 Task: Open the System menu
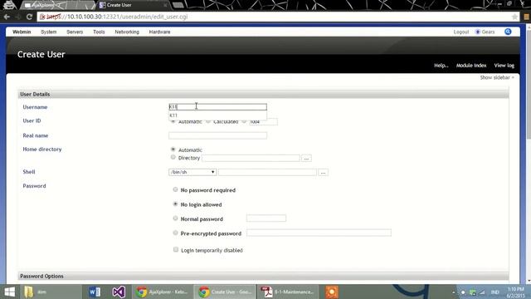point(48,32)
